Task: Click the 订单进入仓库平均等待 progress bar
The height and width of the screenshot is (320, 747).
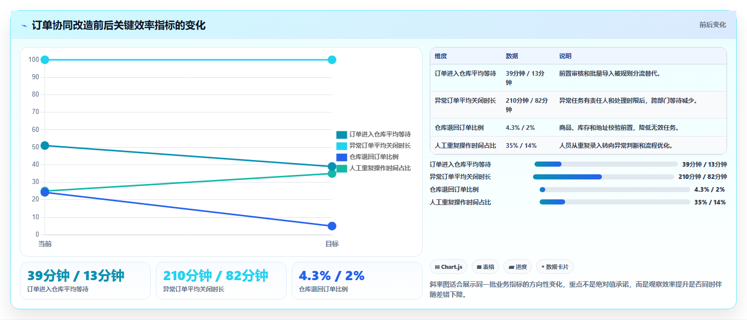Action: tap(606, 164)
